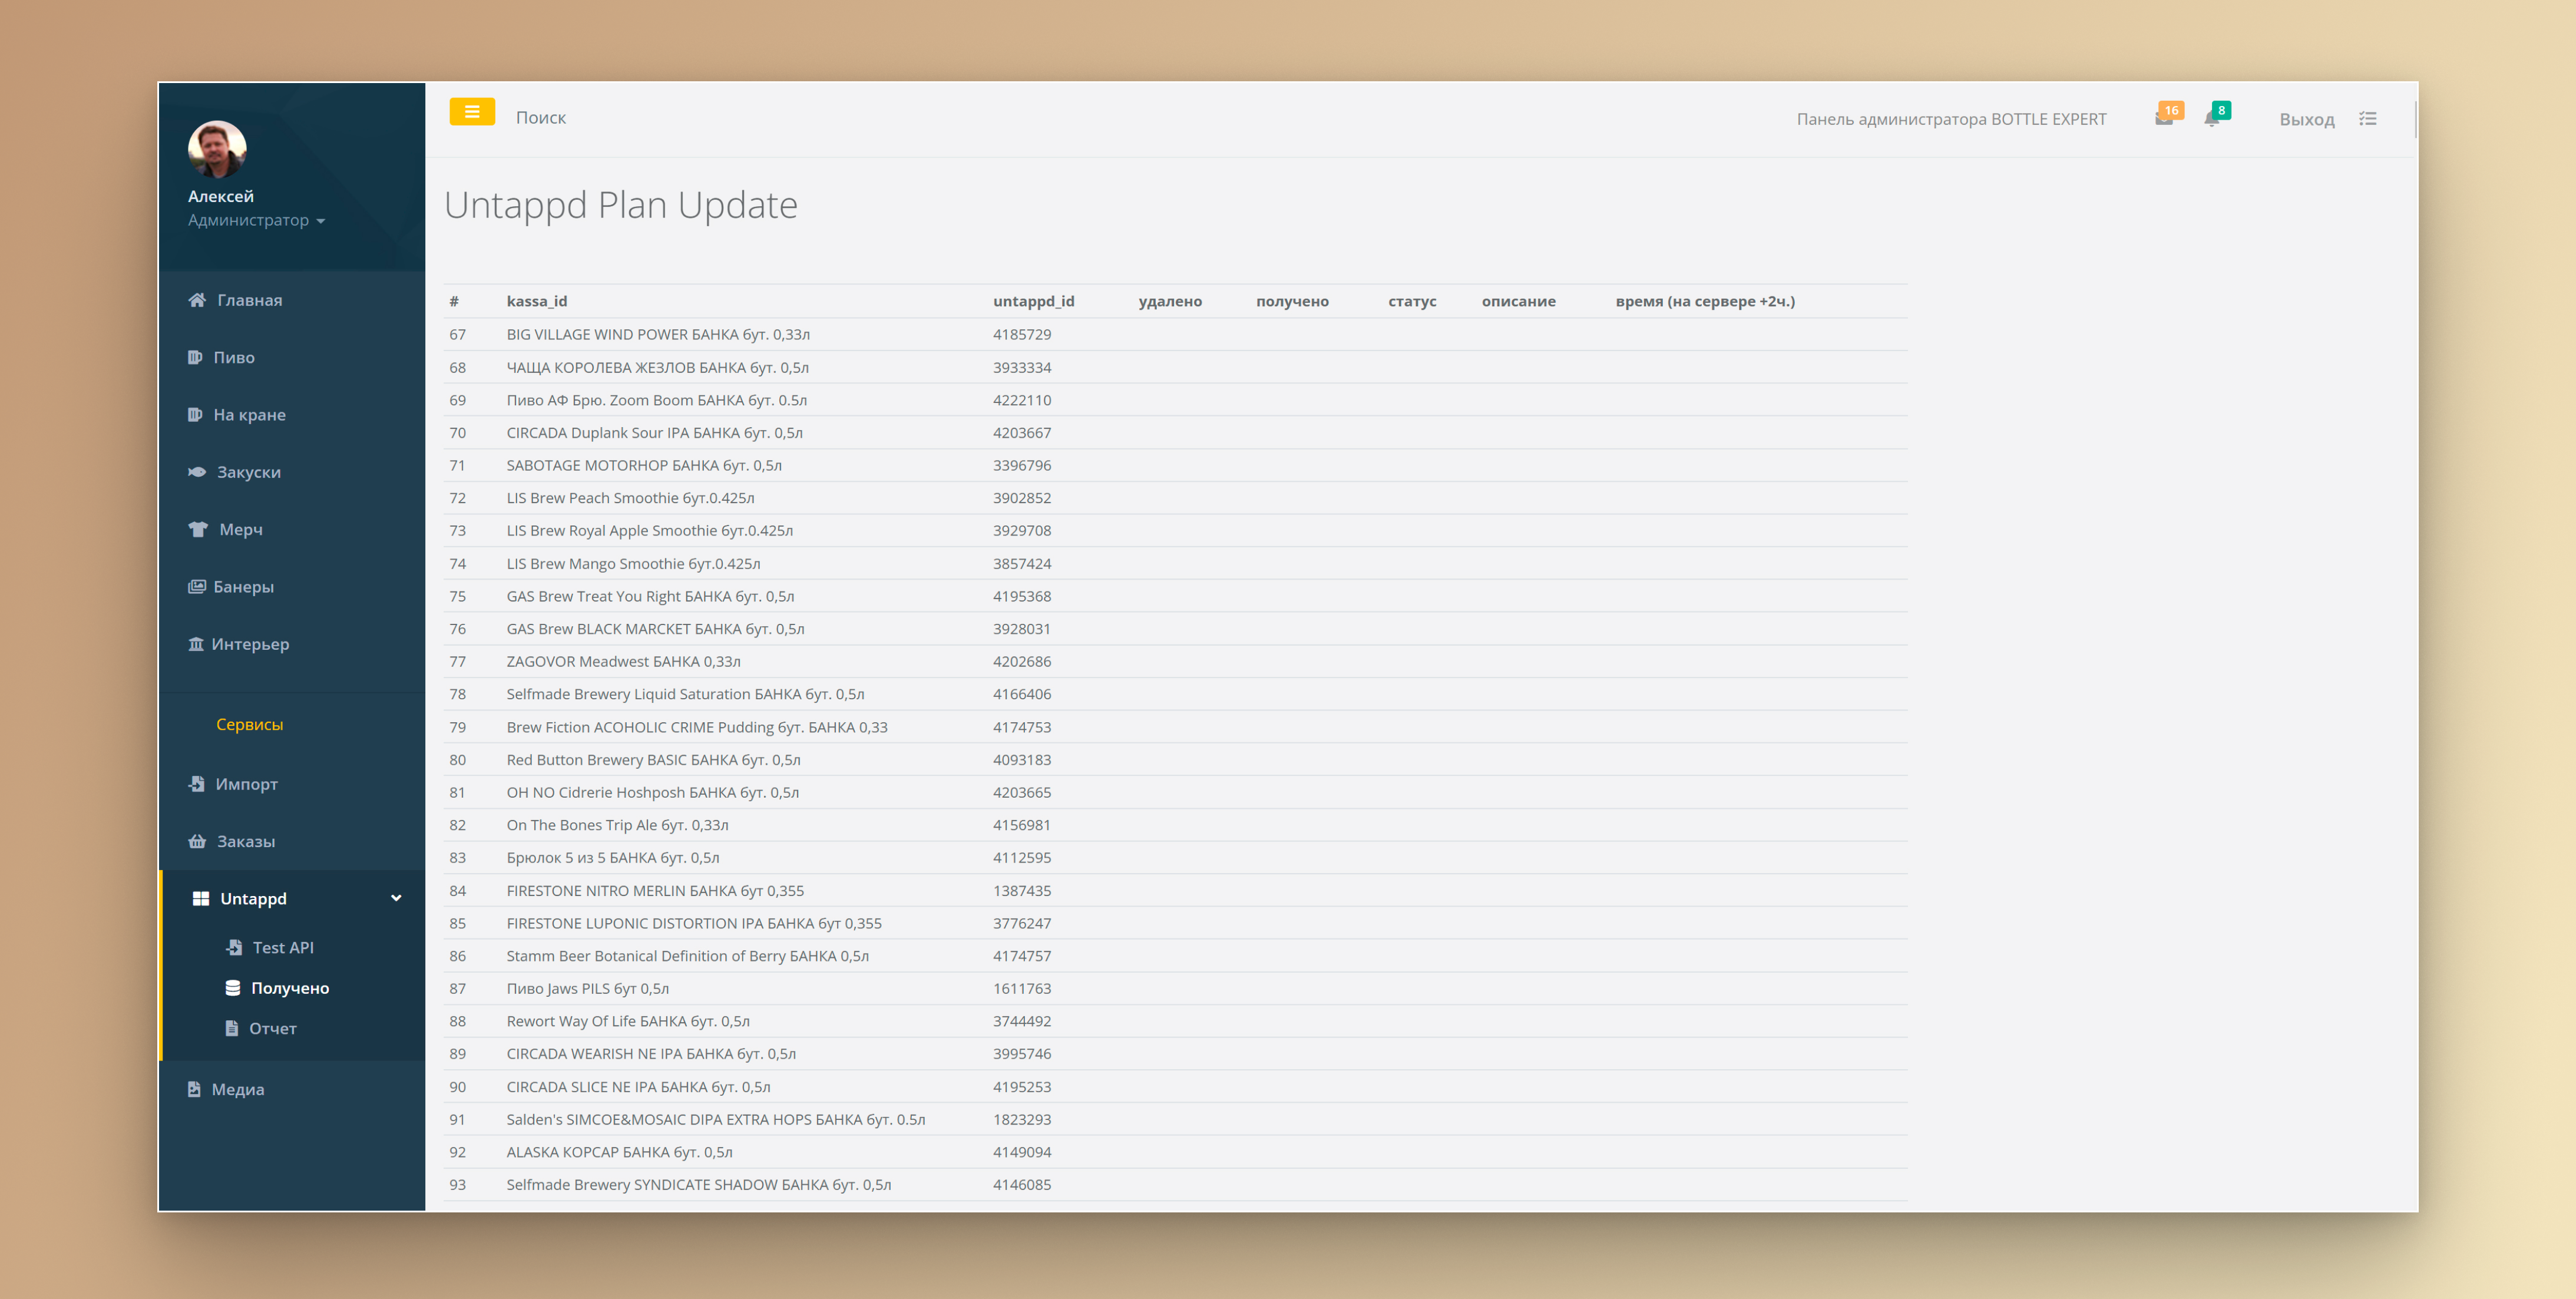Collapse the Untappd submenu chevron
Image resolution: width=2576 pixels, height=1299 pixels.
[396, 898]
